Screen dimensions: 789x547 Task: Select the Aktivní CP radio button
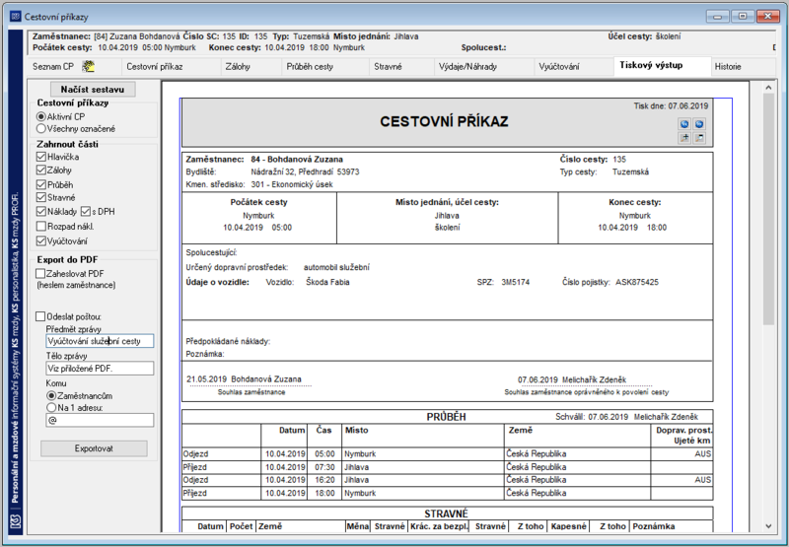tap(41, 116)
